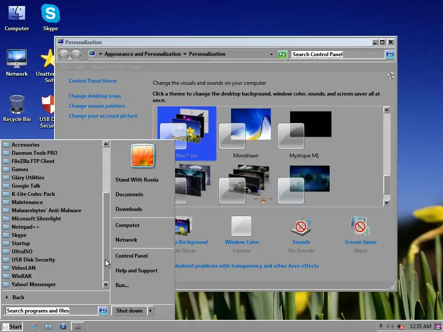Open Help and Support in Start menu
443x332 pixels.
136,271
